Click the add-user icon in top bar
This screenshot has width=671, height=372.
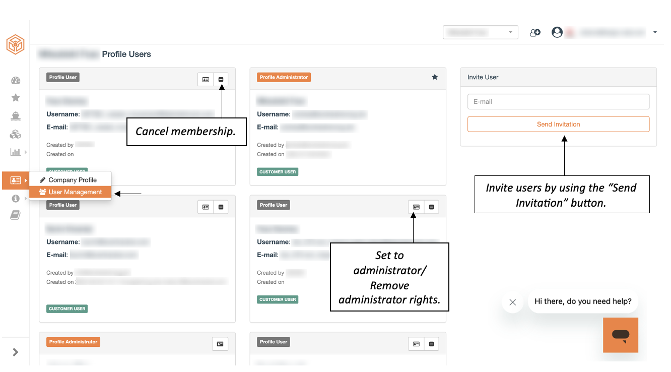(x=535, y=32)
